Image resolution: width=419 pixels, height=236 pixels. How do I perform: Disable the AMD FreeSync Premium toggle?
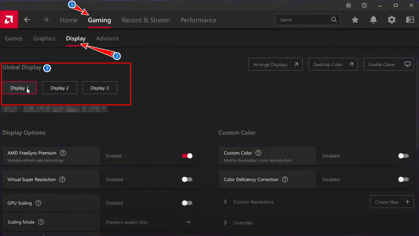tap(187, 156)
